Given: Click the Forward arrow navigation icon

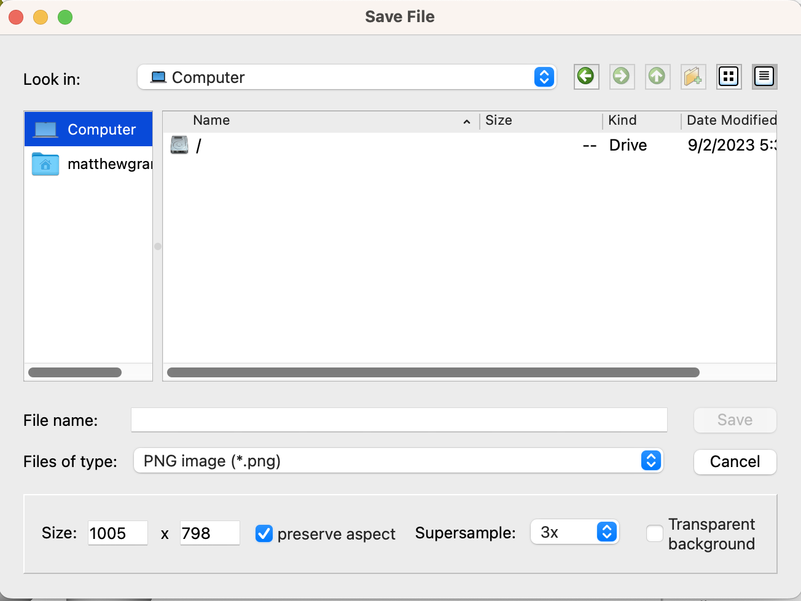Looking at the screenshot, I should tap(622, 77).
